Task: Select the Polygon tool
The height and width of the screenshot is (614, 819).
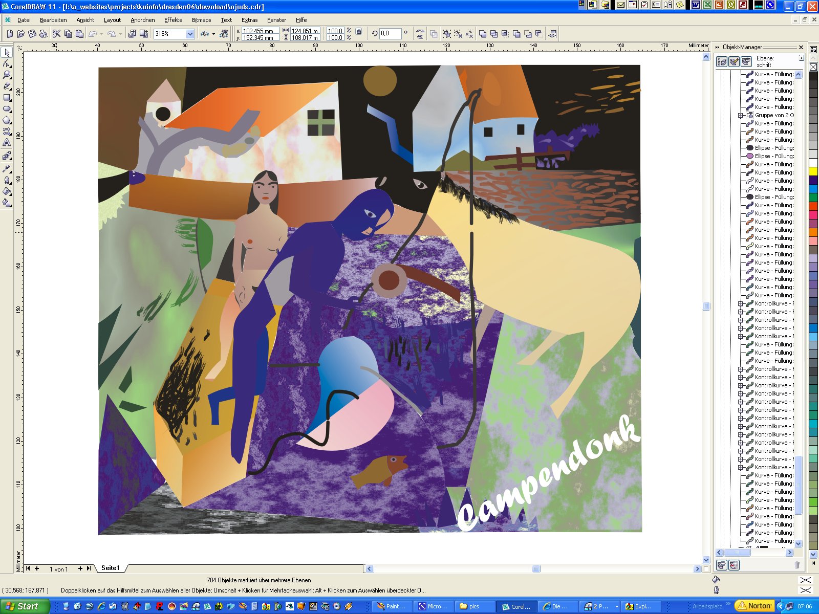Action: 7,120
